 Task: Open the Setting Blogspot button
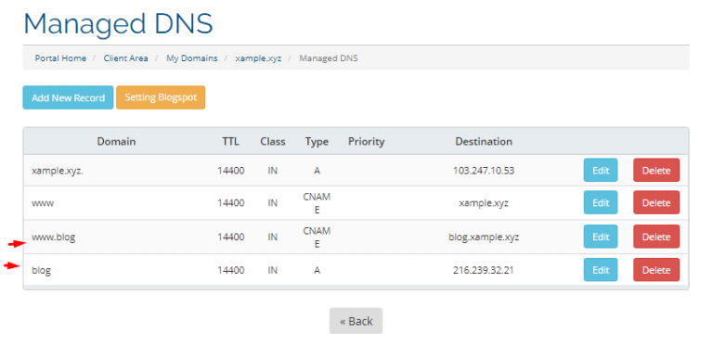pyautogui.click(x=161, y=97)
